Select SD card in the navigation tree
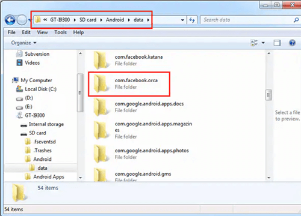This screenshot has width=301, height=216. click(37, 133)
